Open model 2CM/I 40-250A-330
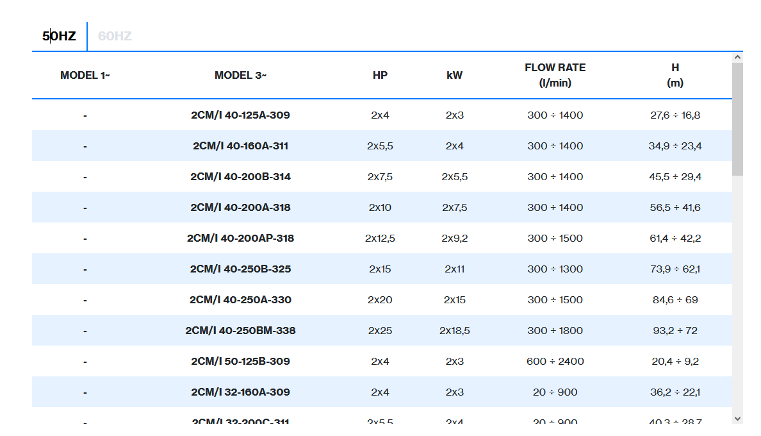The image size is (761, 436). pos(240,300)
